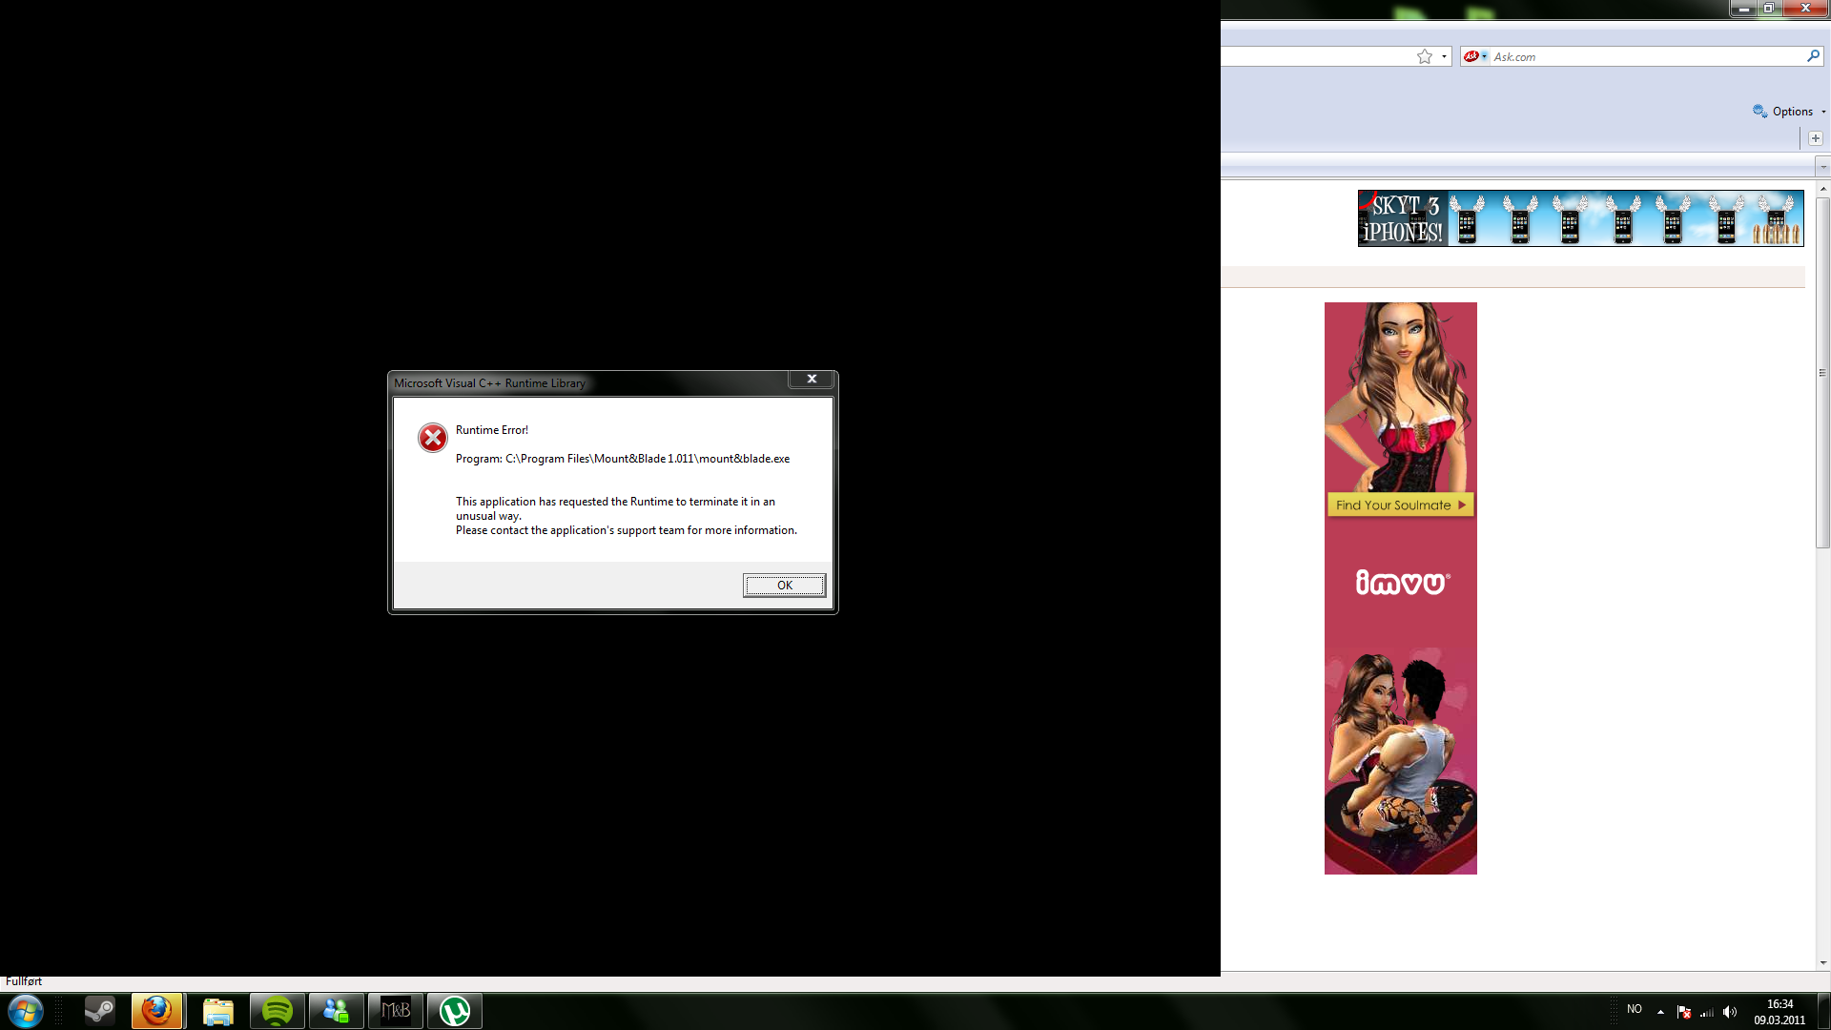
Task: Click the browser vertical scrollbar thumb
Action: coord(1822,373)
